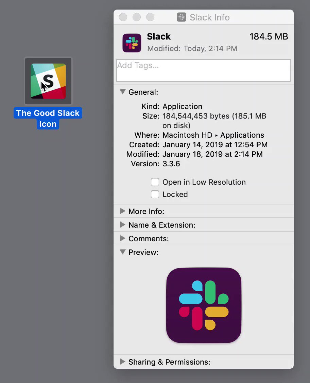The width and height of the screenshot is (310, 383).
Task: Click the Slack app name in the header
Action: [159, 36]
